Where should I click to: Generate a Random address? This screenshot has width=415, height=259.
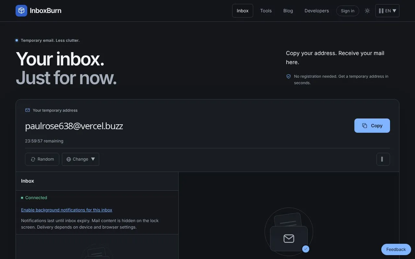click(42, 159)
